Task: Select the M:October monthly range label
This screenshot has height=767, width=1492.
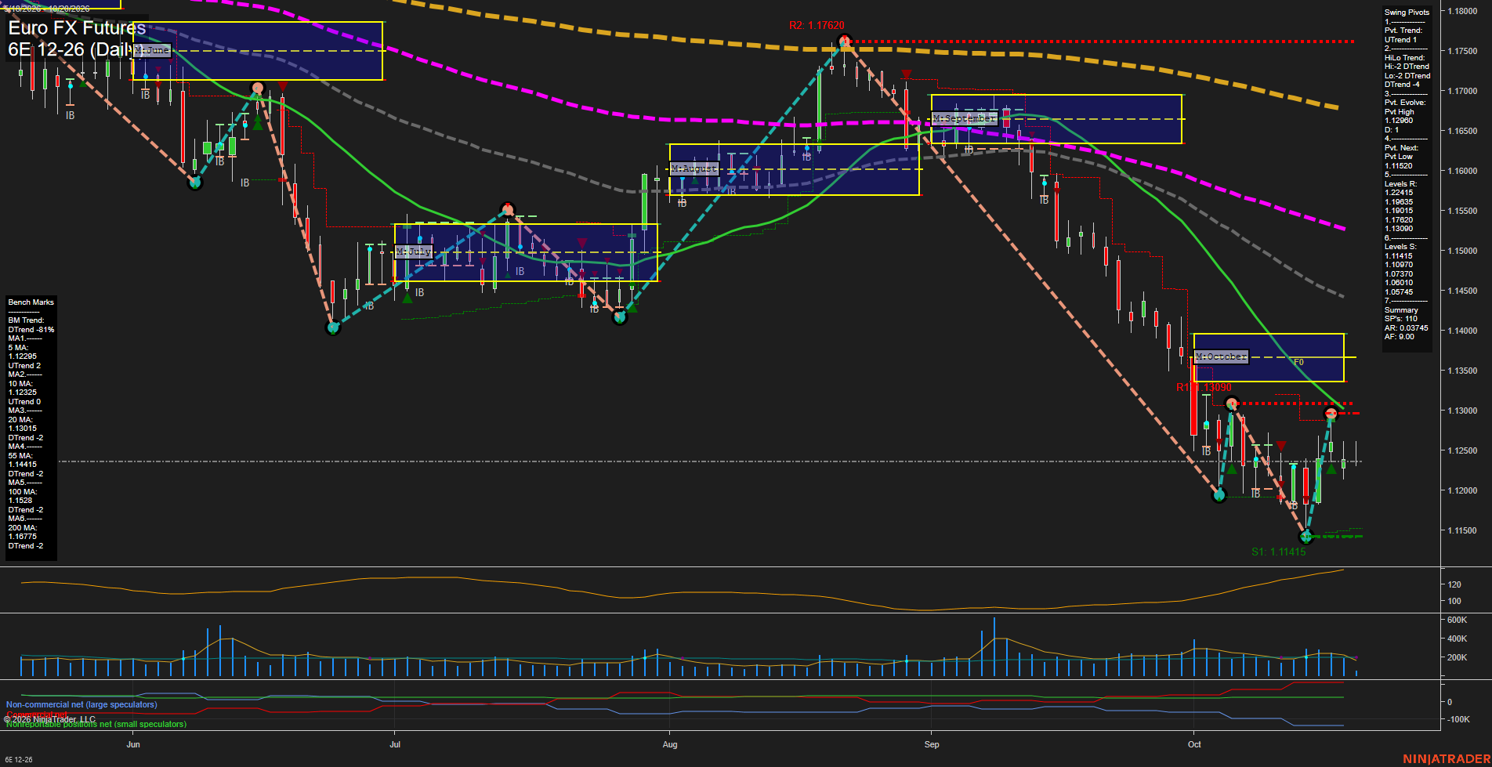Action: pyautogui.click(x=1221, y=356)
